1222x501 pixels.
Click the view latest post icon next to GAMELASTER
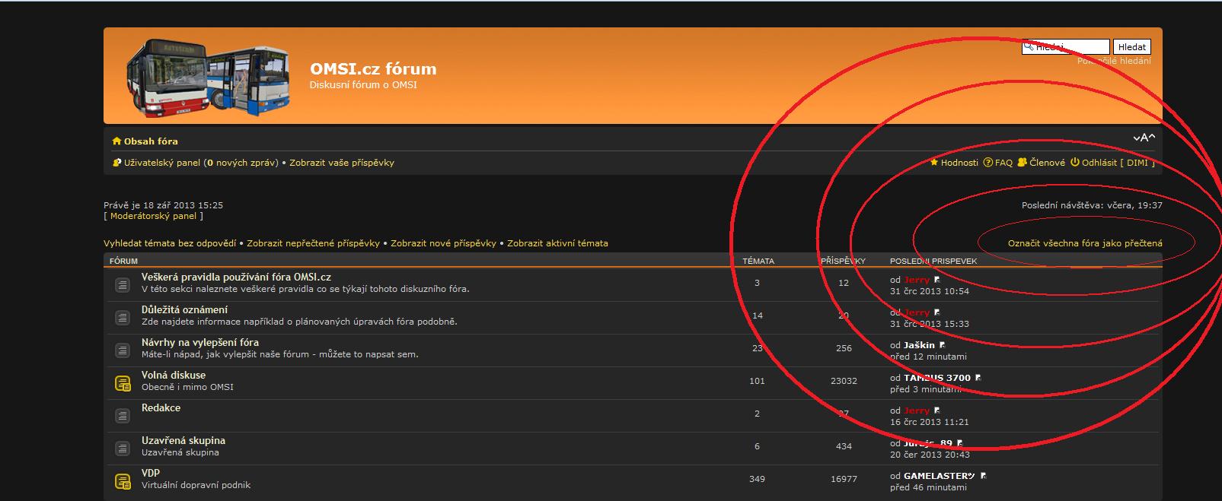point(983,476)
